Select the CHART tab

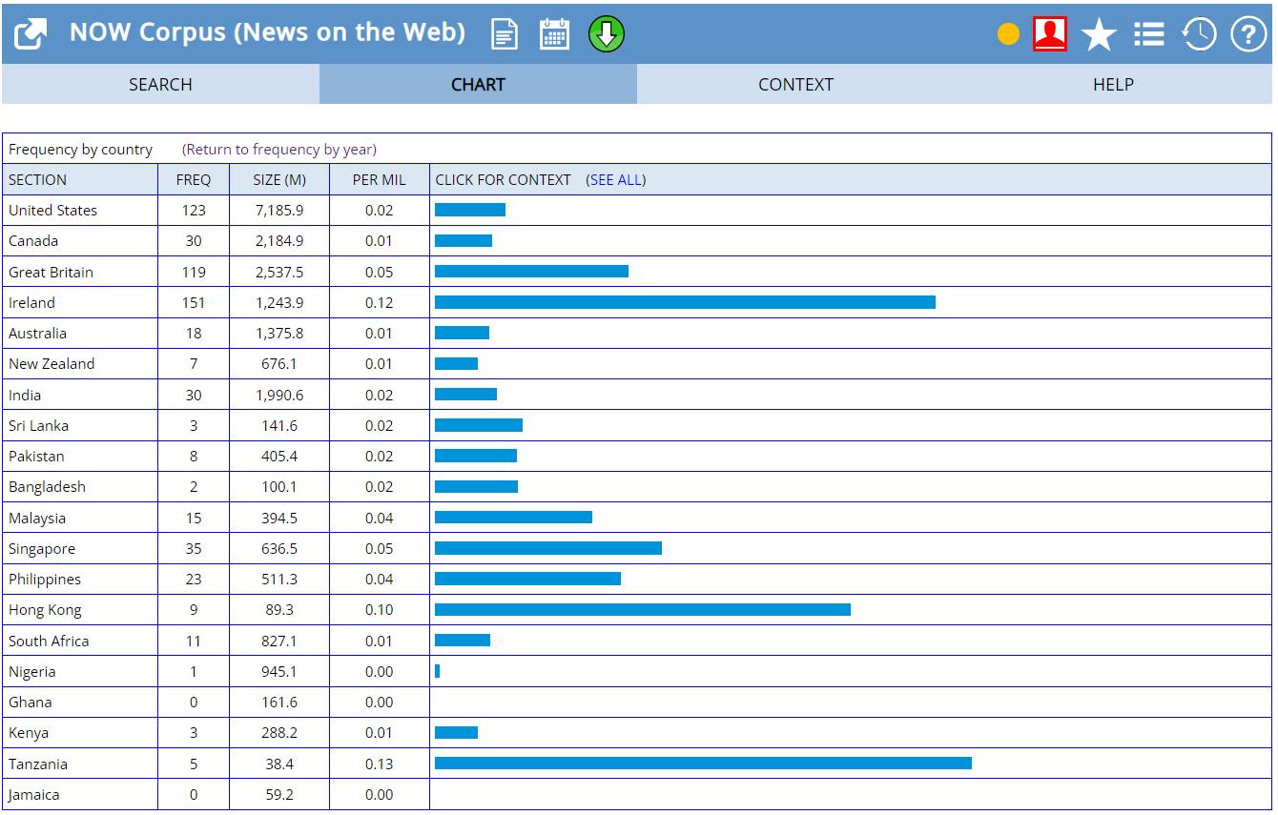[478, 85]
